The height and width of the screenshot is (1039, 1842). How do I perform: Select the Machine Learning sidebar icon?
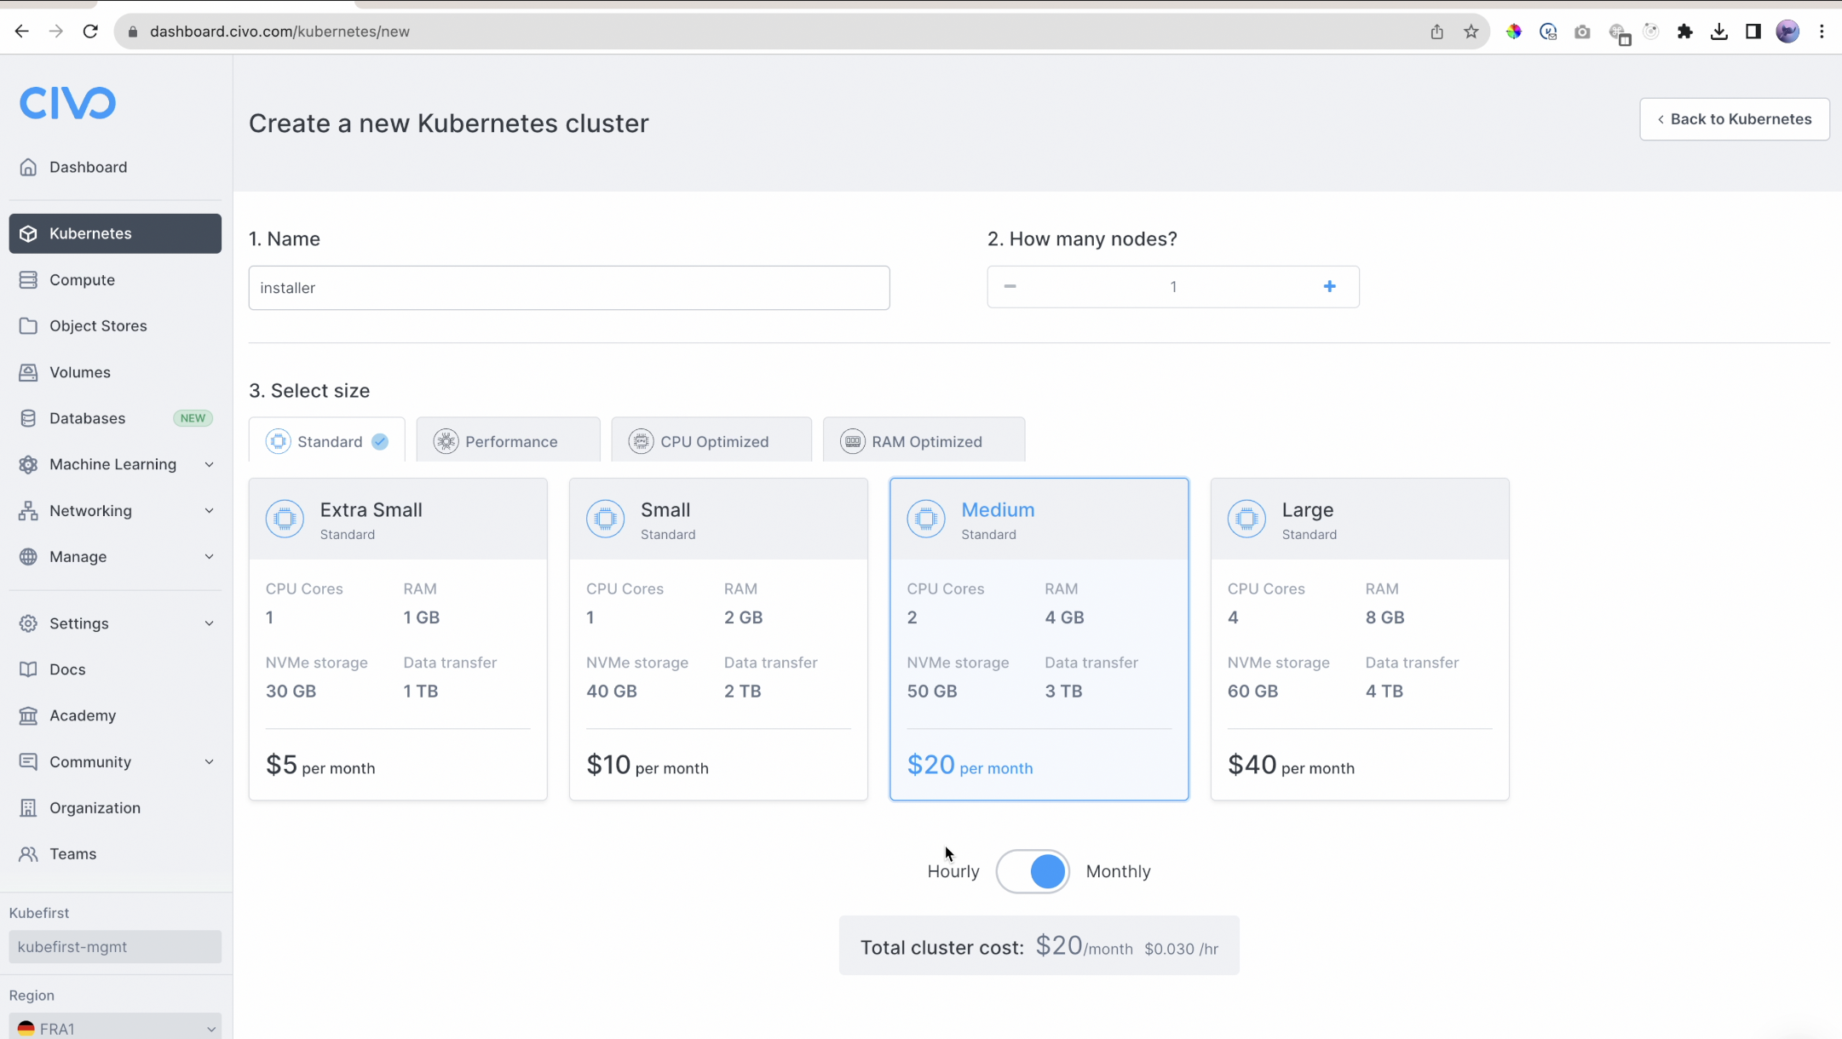(28, 464)
